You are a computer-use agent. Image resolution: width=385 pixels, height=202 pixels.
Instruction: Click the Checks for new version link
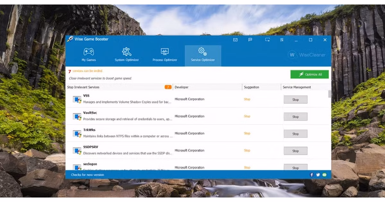click(87, 175)
